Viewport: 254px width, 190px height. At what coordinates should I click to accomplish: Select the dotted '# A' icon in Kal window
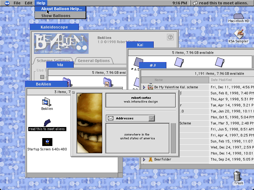coord(138,62)
